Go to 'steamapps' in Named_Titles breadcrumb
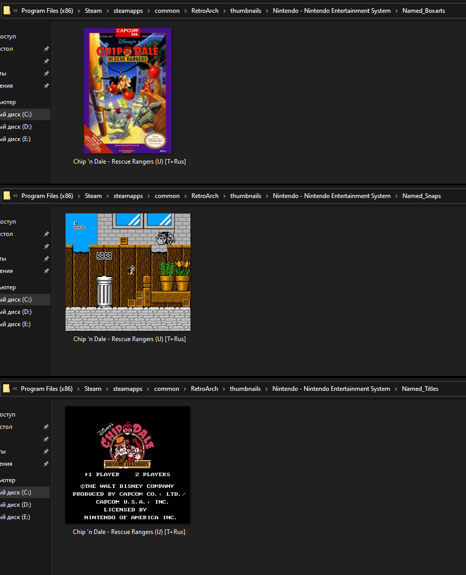This screenshot has width=466, height=575. (128, 389)
